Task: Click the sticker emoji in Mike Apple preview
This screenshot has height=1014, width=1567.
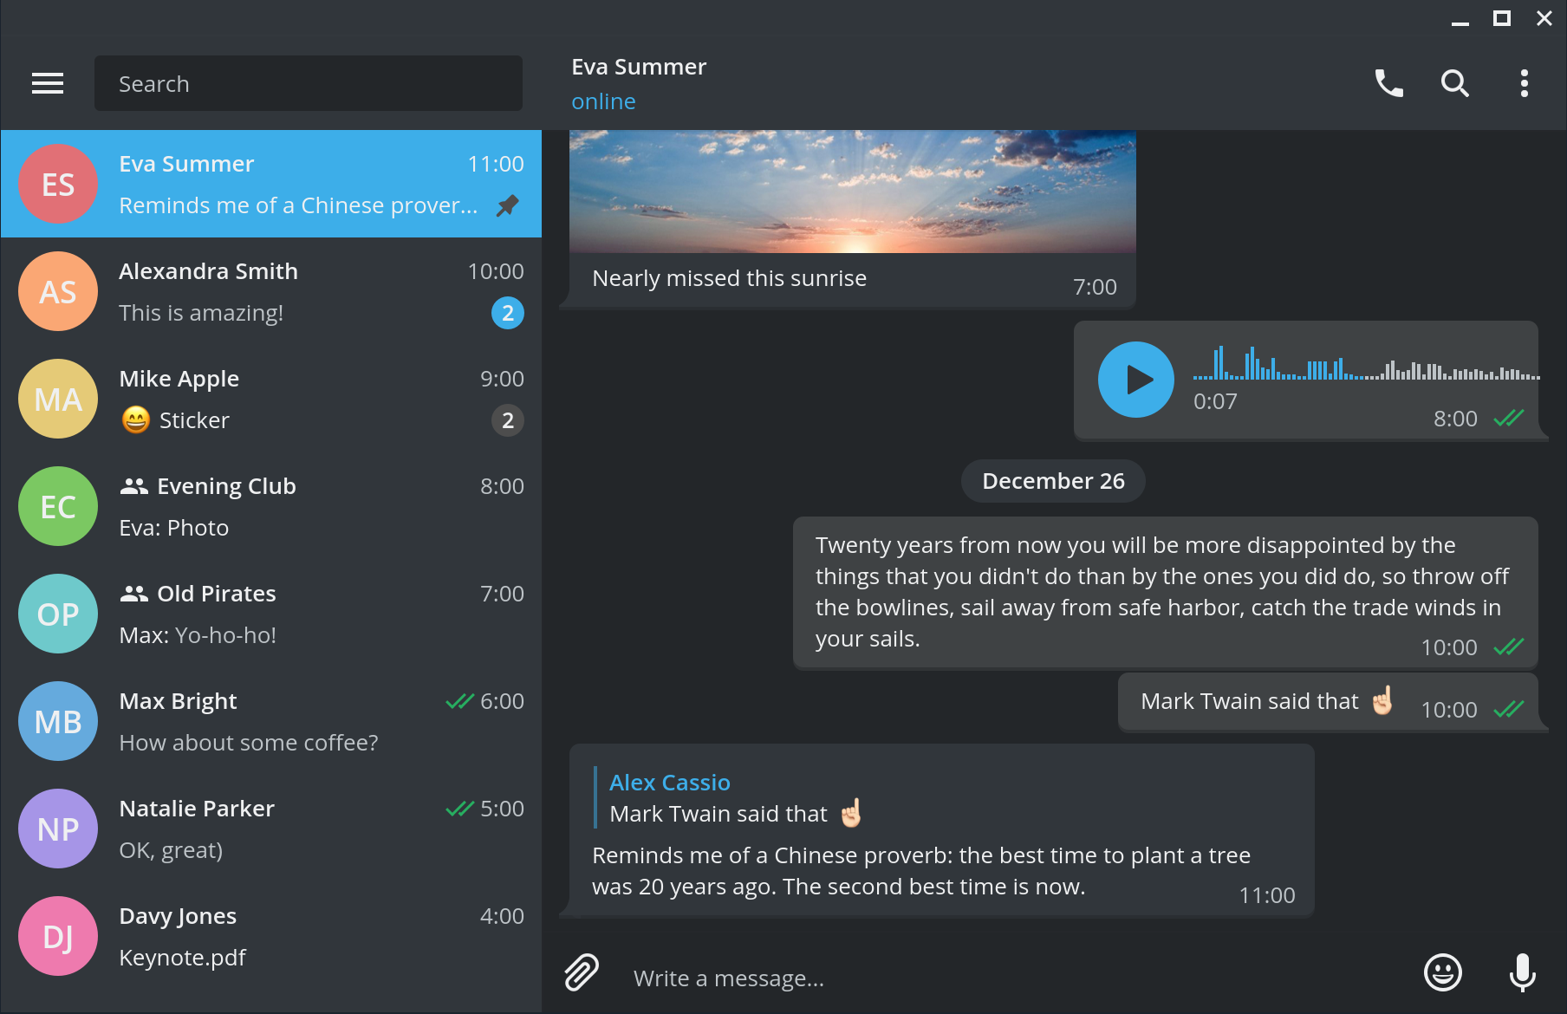Action: tap(135, 419)
